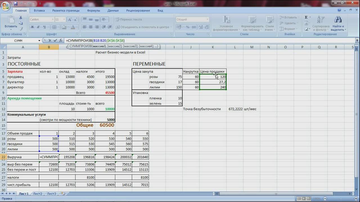Toggle align text left
Viewport: 360px width, 202px height.
[x=84, y=27]
